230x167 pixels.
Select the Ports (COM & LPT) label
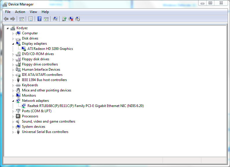point(37,111)
